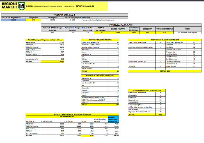Select the 'Campofilone (RSA)' row label
This screenshot has height=143, width=204.
[x=135, y=105]
